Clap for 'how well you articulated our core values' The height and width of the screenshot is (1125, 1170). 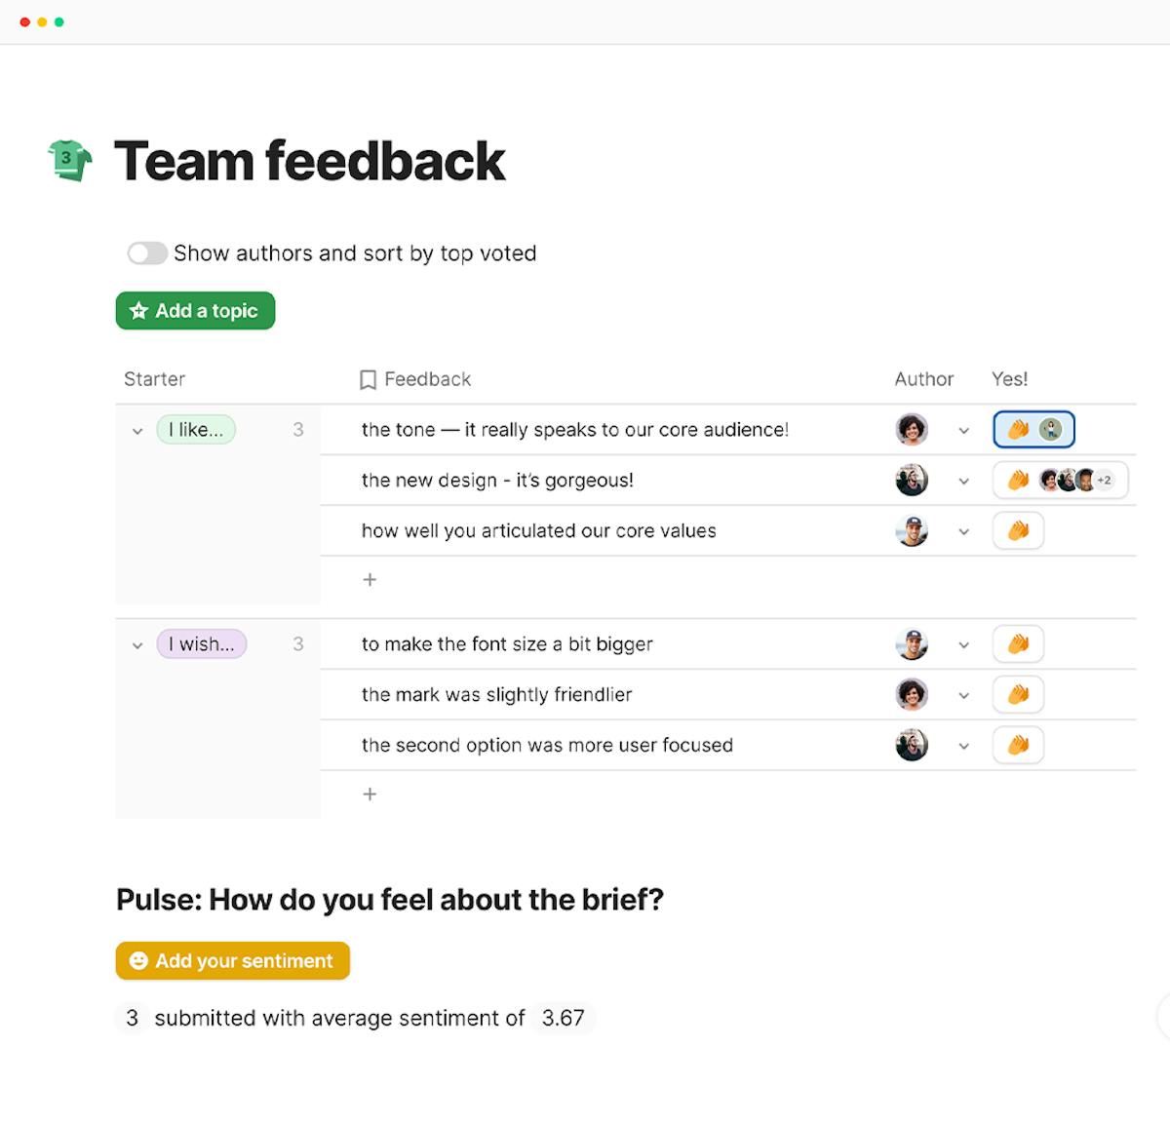point(1018,530)
